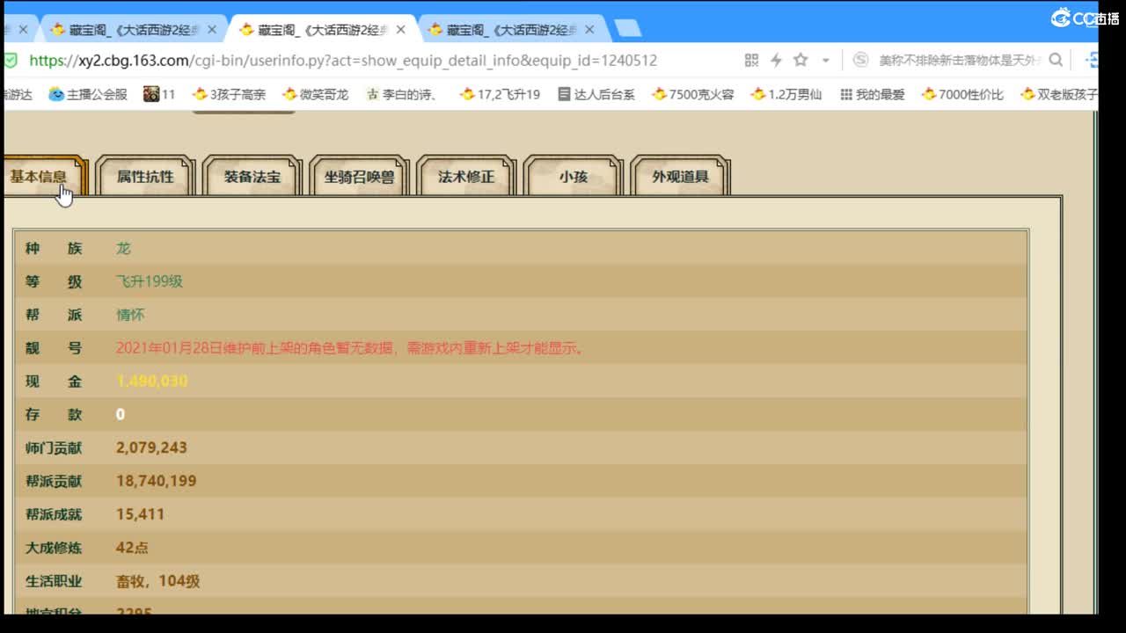Screen dimensions: 1126x633
Task: Open the 外观道具 tab
Action: (x=680, y=177)
